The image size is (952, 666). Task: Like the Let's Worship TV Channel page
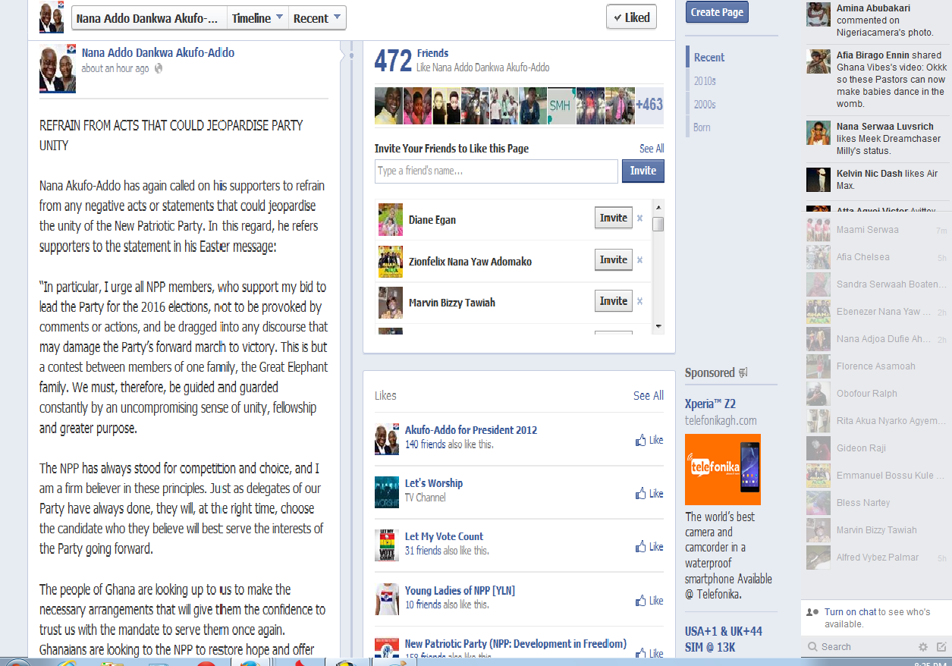pyautogui.click(x=649, y=493)
